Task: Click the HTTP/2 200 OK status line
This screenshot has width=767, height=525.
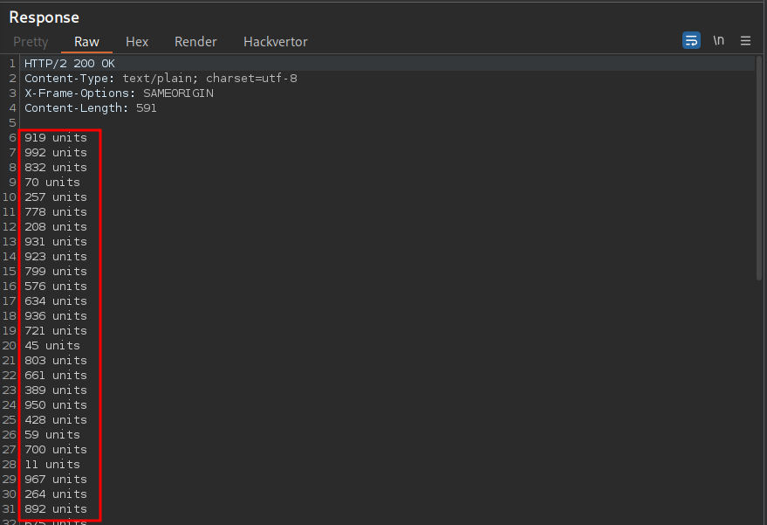Action: pyautogui.click(x=70, y=64)
